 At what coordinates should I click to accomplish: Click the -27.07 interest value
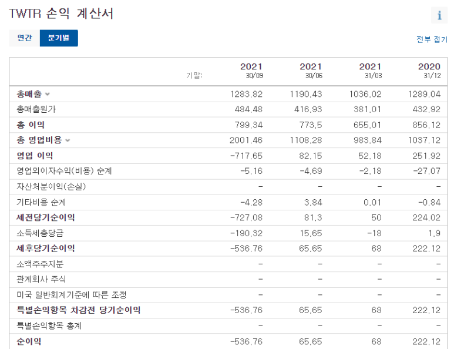click(x=427, y=171)
